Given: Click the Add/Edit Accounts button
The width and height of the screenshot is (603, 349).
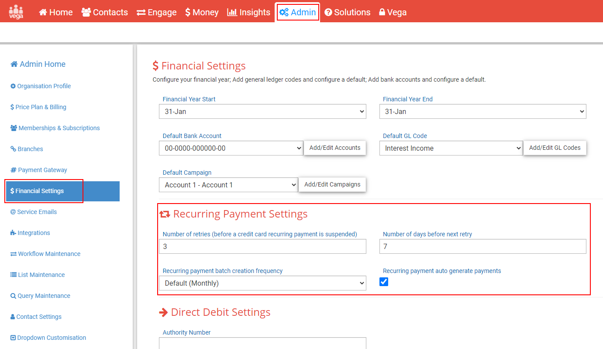Looking at the screenshot, I should tap(335, 148).
